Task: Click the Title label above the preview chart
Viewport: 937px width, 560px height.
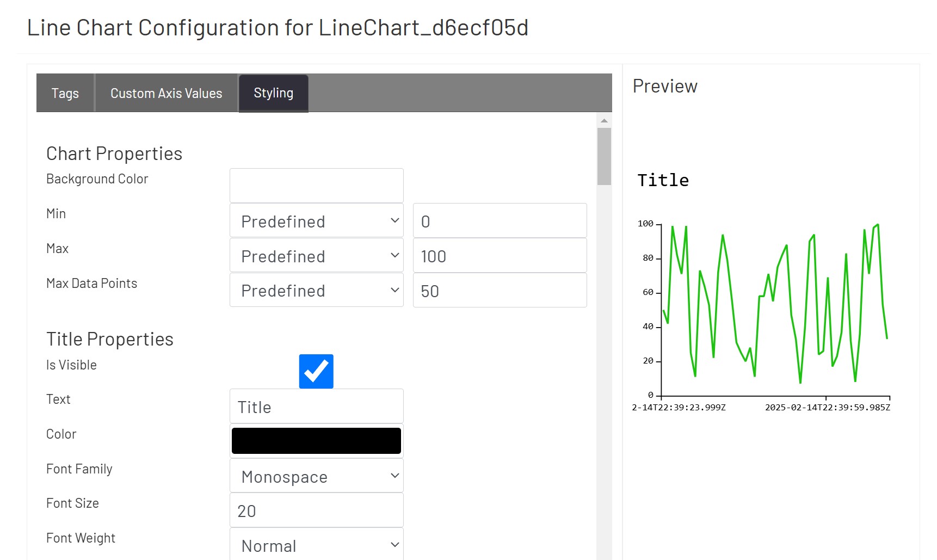Action: 662,180
